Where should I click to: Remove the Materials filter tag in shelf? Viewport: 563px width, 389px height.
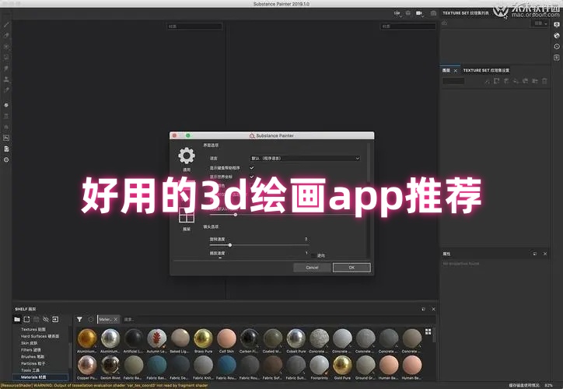tap(116, 319)
